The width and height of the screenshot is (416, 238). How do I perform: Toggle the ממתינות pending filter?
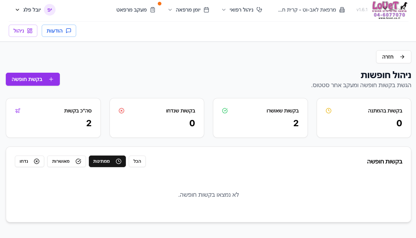point(107,161)
